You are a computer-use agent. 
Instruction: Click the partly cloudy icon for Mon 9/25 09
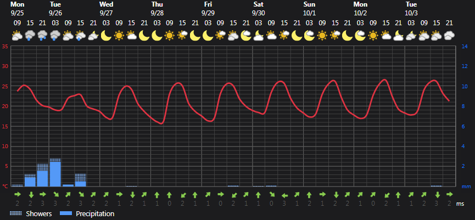(17, 36)
